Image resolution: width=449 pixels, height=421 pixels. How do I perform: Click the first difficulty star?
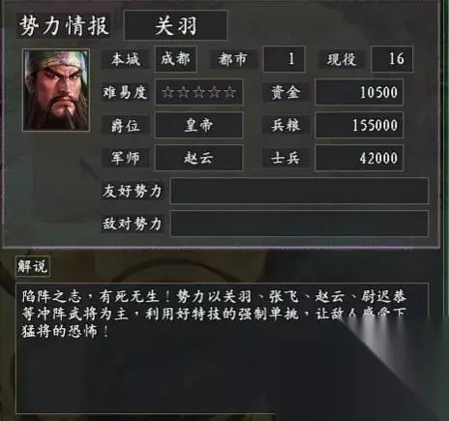(x=167, y=93)
